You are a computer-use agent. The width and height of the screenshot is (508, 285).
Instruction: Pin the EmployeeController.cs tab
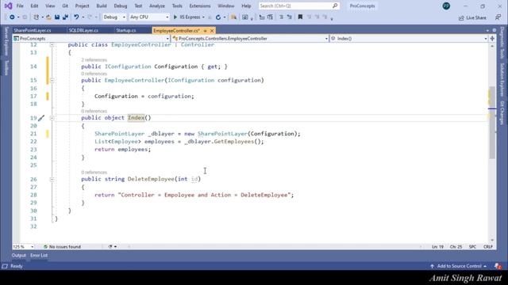(x=205, y=31)
